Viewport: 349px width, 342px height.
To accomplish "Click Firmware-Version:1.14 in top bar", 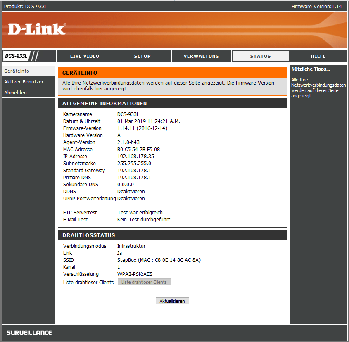I will tap(316, 7).
